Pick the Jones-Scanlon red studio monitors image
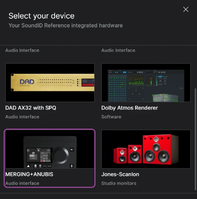 146,149
